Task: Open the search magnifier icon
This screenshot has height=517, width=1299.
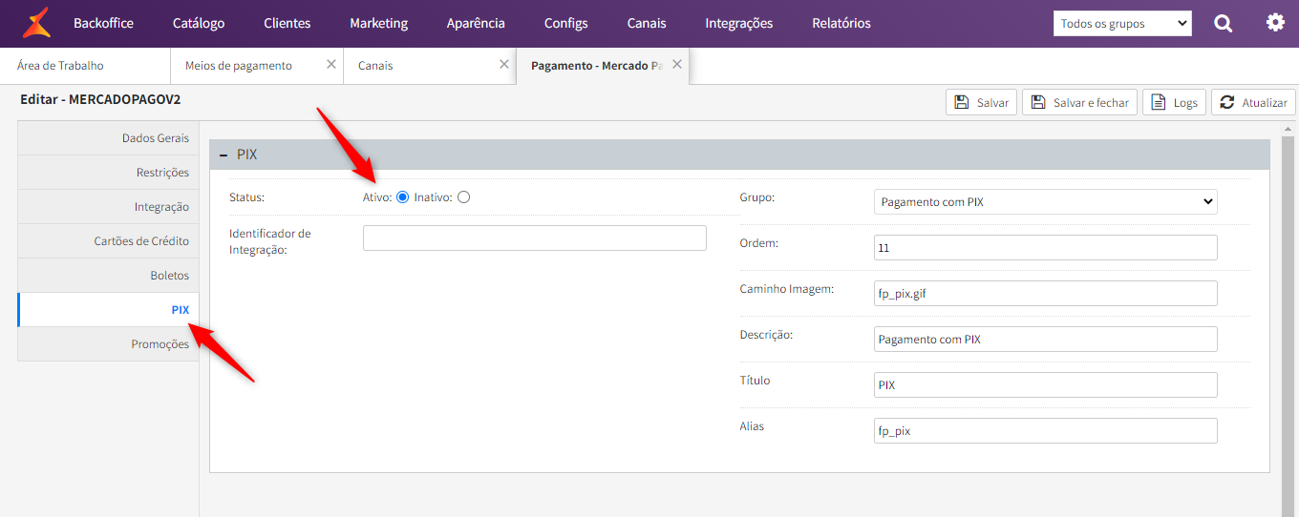Action: 1224,23
